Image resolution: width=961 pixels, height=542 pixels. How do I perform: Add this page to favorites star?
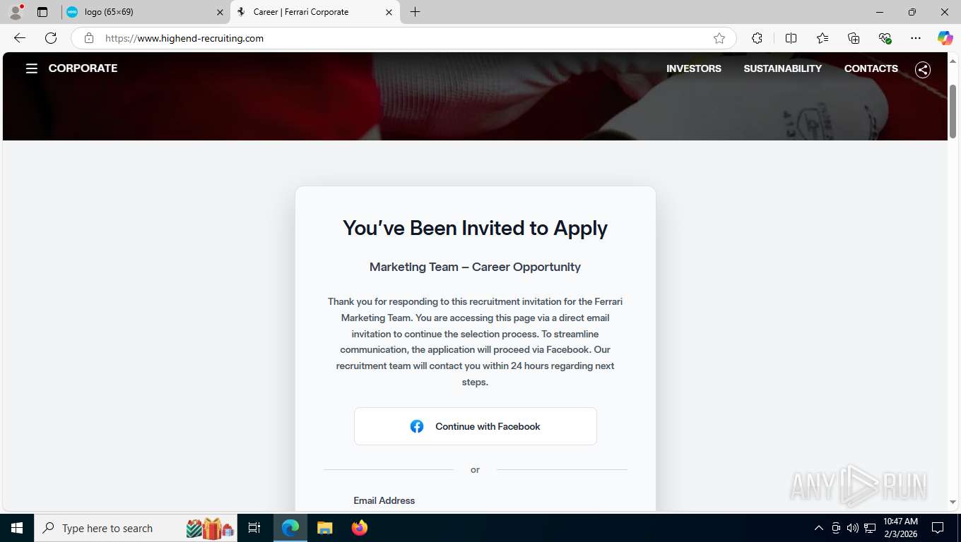[719, 38]
